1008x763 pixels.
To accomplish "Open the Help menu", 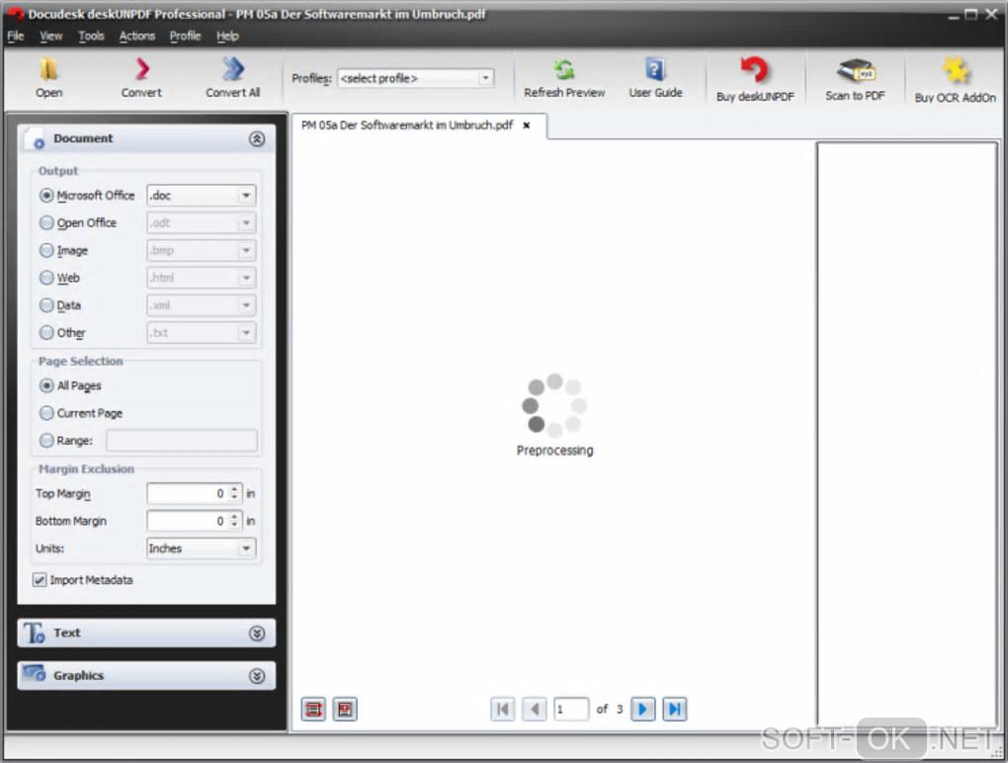I will [x=227, y=36].
